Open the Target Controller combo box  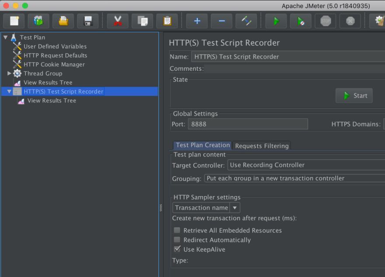[x=306, y=165]
